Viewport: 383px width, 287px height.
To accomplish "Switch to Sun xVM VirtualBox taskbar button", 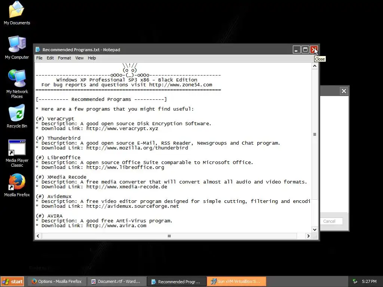I will pyautogui.click(x=236, y=281).
